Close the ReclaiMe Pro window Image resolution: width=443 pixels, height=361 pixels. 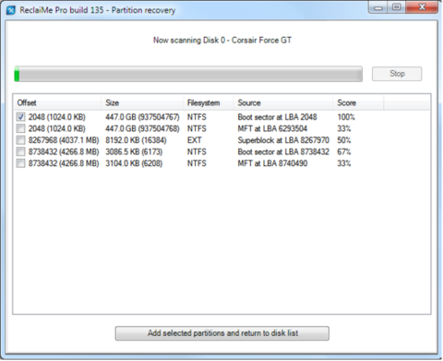pyautogui.click(x=422, y=7)
